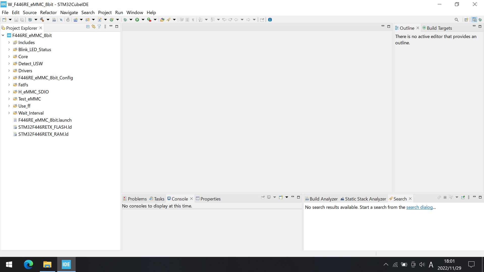Open the Build hammer dropdown arrow
This screenshot has height=272, width=484.
[x=48, y=20]
